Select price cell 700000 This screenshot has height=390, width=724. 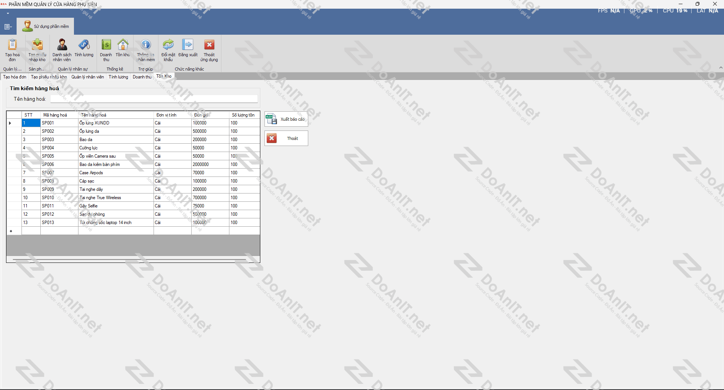(210, 198)
